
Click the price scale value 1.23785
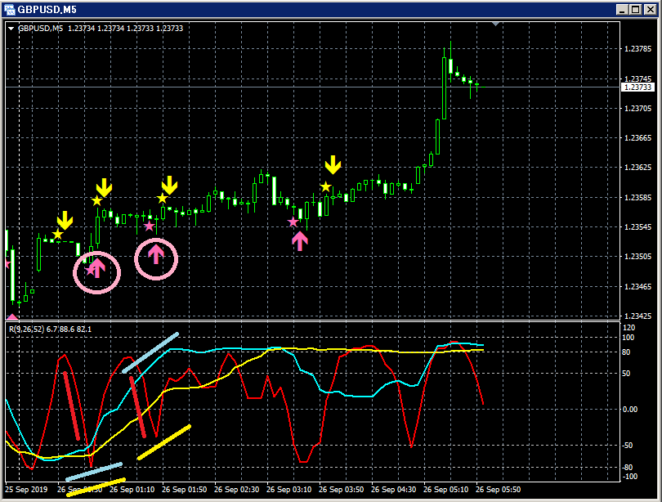click(x=638, y=49)
